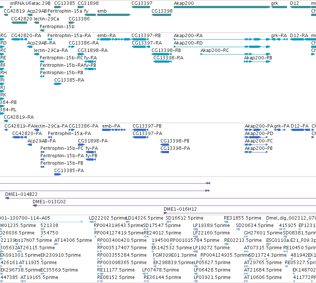
Task: Click the CG42819-RA label
Action: pos(19,117)
